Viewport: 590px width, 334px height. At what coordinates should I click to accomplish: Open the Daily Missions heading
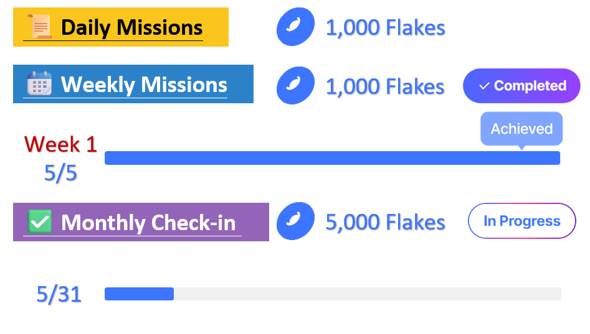(131, 27)
